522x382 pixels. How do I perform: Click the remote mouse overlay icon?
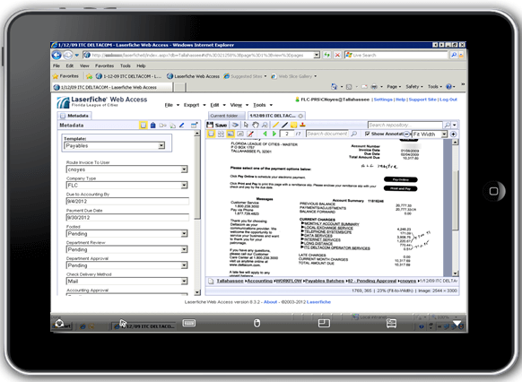click(x=257, y=323)
